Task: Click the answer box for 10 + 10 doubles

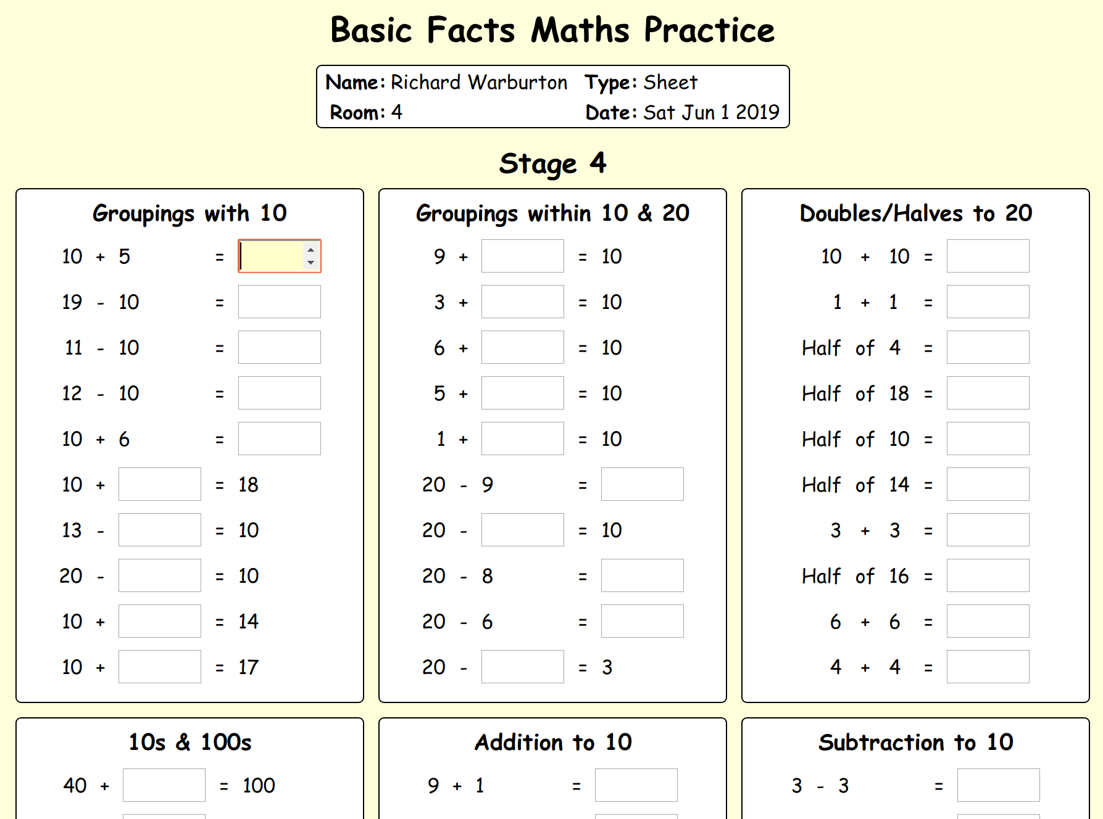Action: [x=988, y=256]
